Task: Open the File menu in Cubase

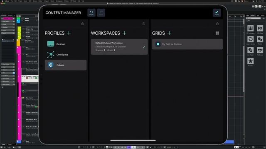Action: point(12,1)
